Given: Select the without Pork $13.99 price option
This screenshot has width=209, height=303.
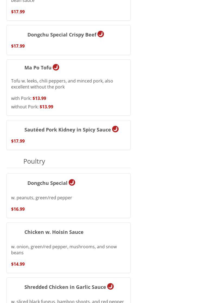Looking at the screenshot, I should click(46, 107).
